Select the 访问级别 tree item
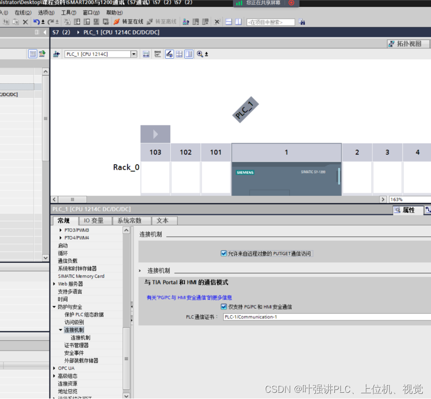This screenshot has height=399, width=431. click(x=74, y=322)
